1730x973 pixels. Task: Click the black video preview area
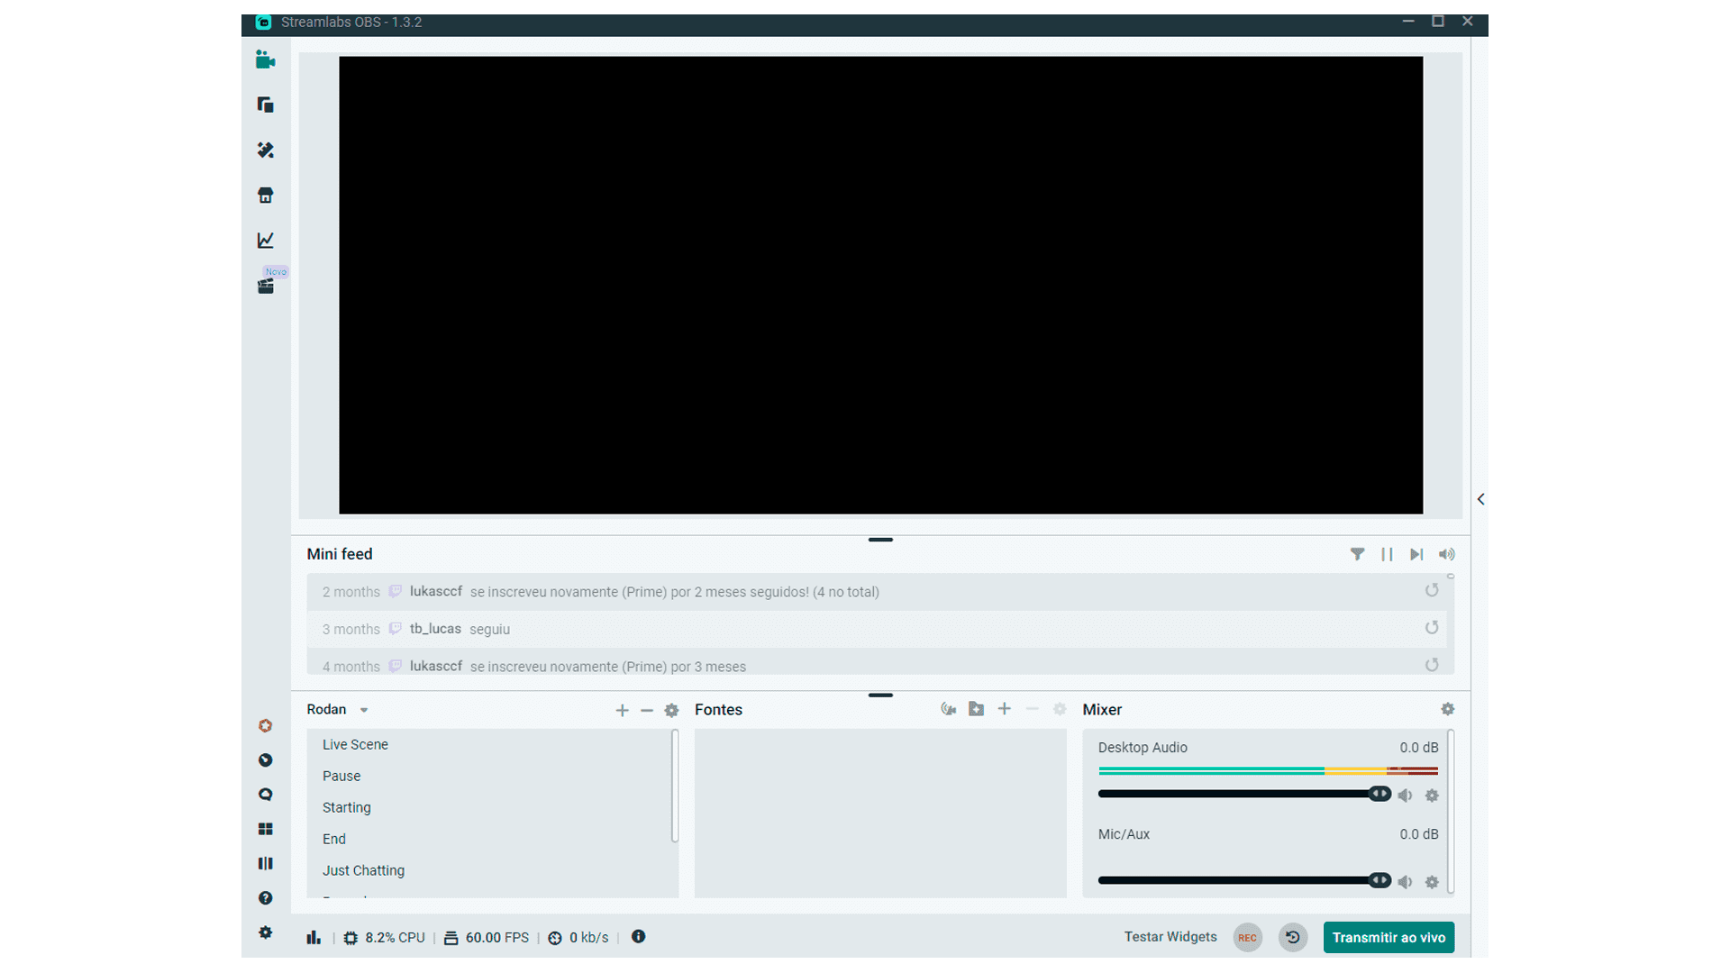[x=880, y=285]
